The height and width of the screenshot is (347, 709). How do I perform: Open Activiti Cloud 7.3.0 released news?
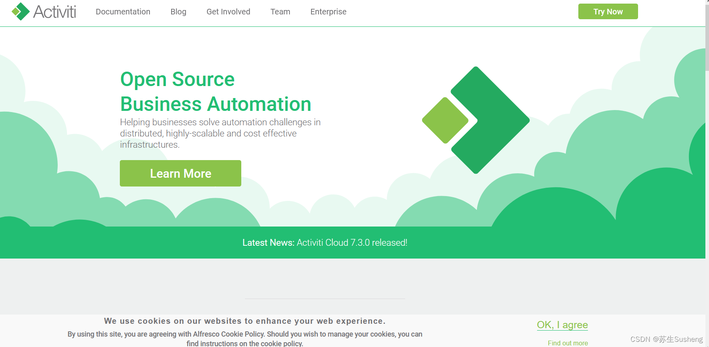pyautogui.click(x=352, y=243)
